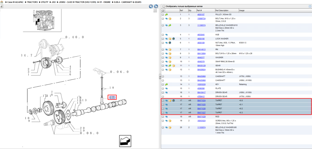
Task: Toggle round selector for PULLEY row
Action: point(163,15)
